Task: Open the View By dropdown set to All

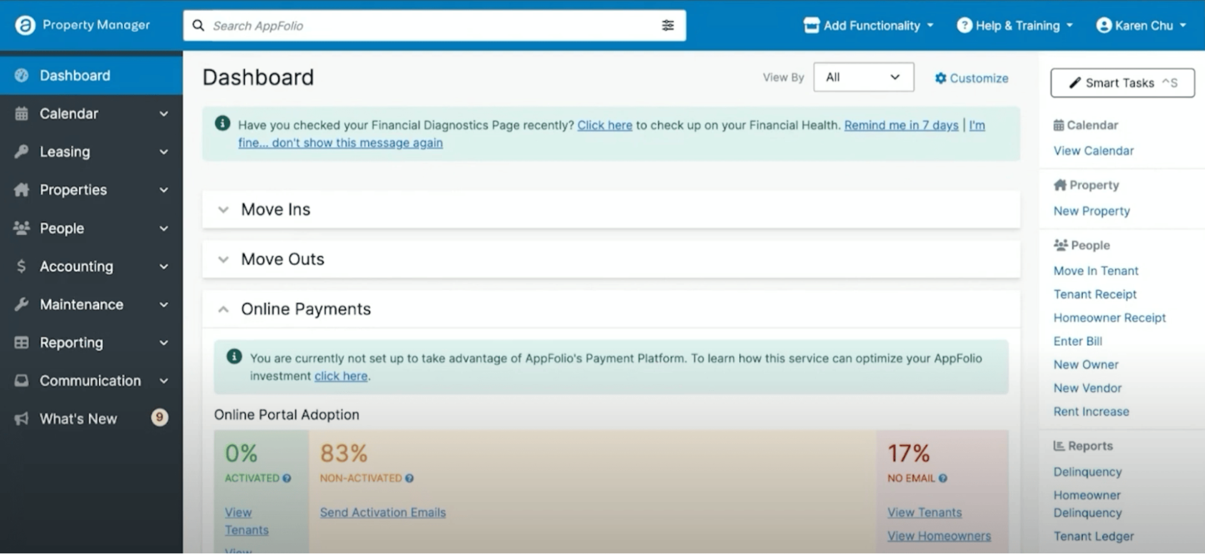Action: click(x=863, y=77)
